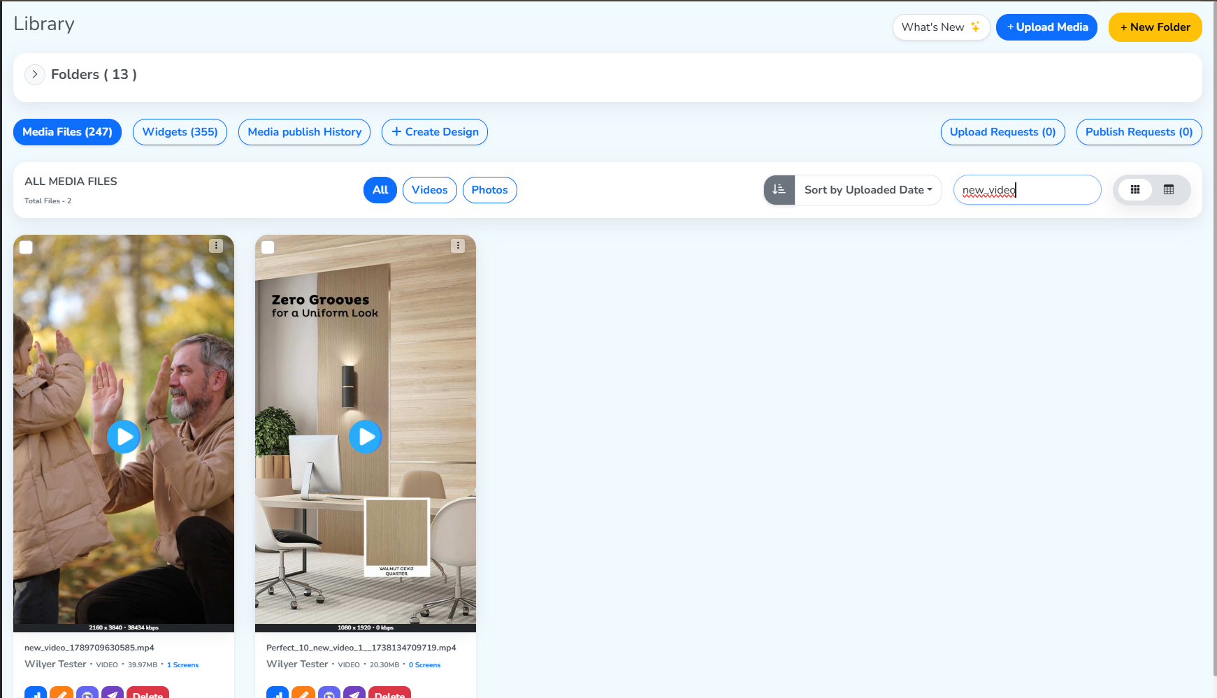Screen dimensions: 1217x698
Task: Open three-dot menu on Perfect_10_new_video card
Action: 458,246
